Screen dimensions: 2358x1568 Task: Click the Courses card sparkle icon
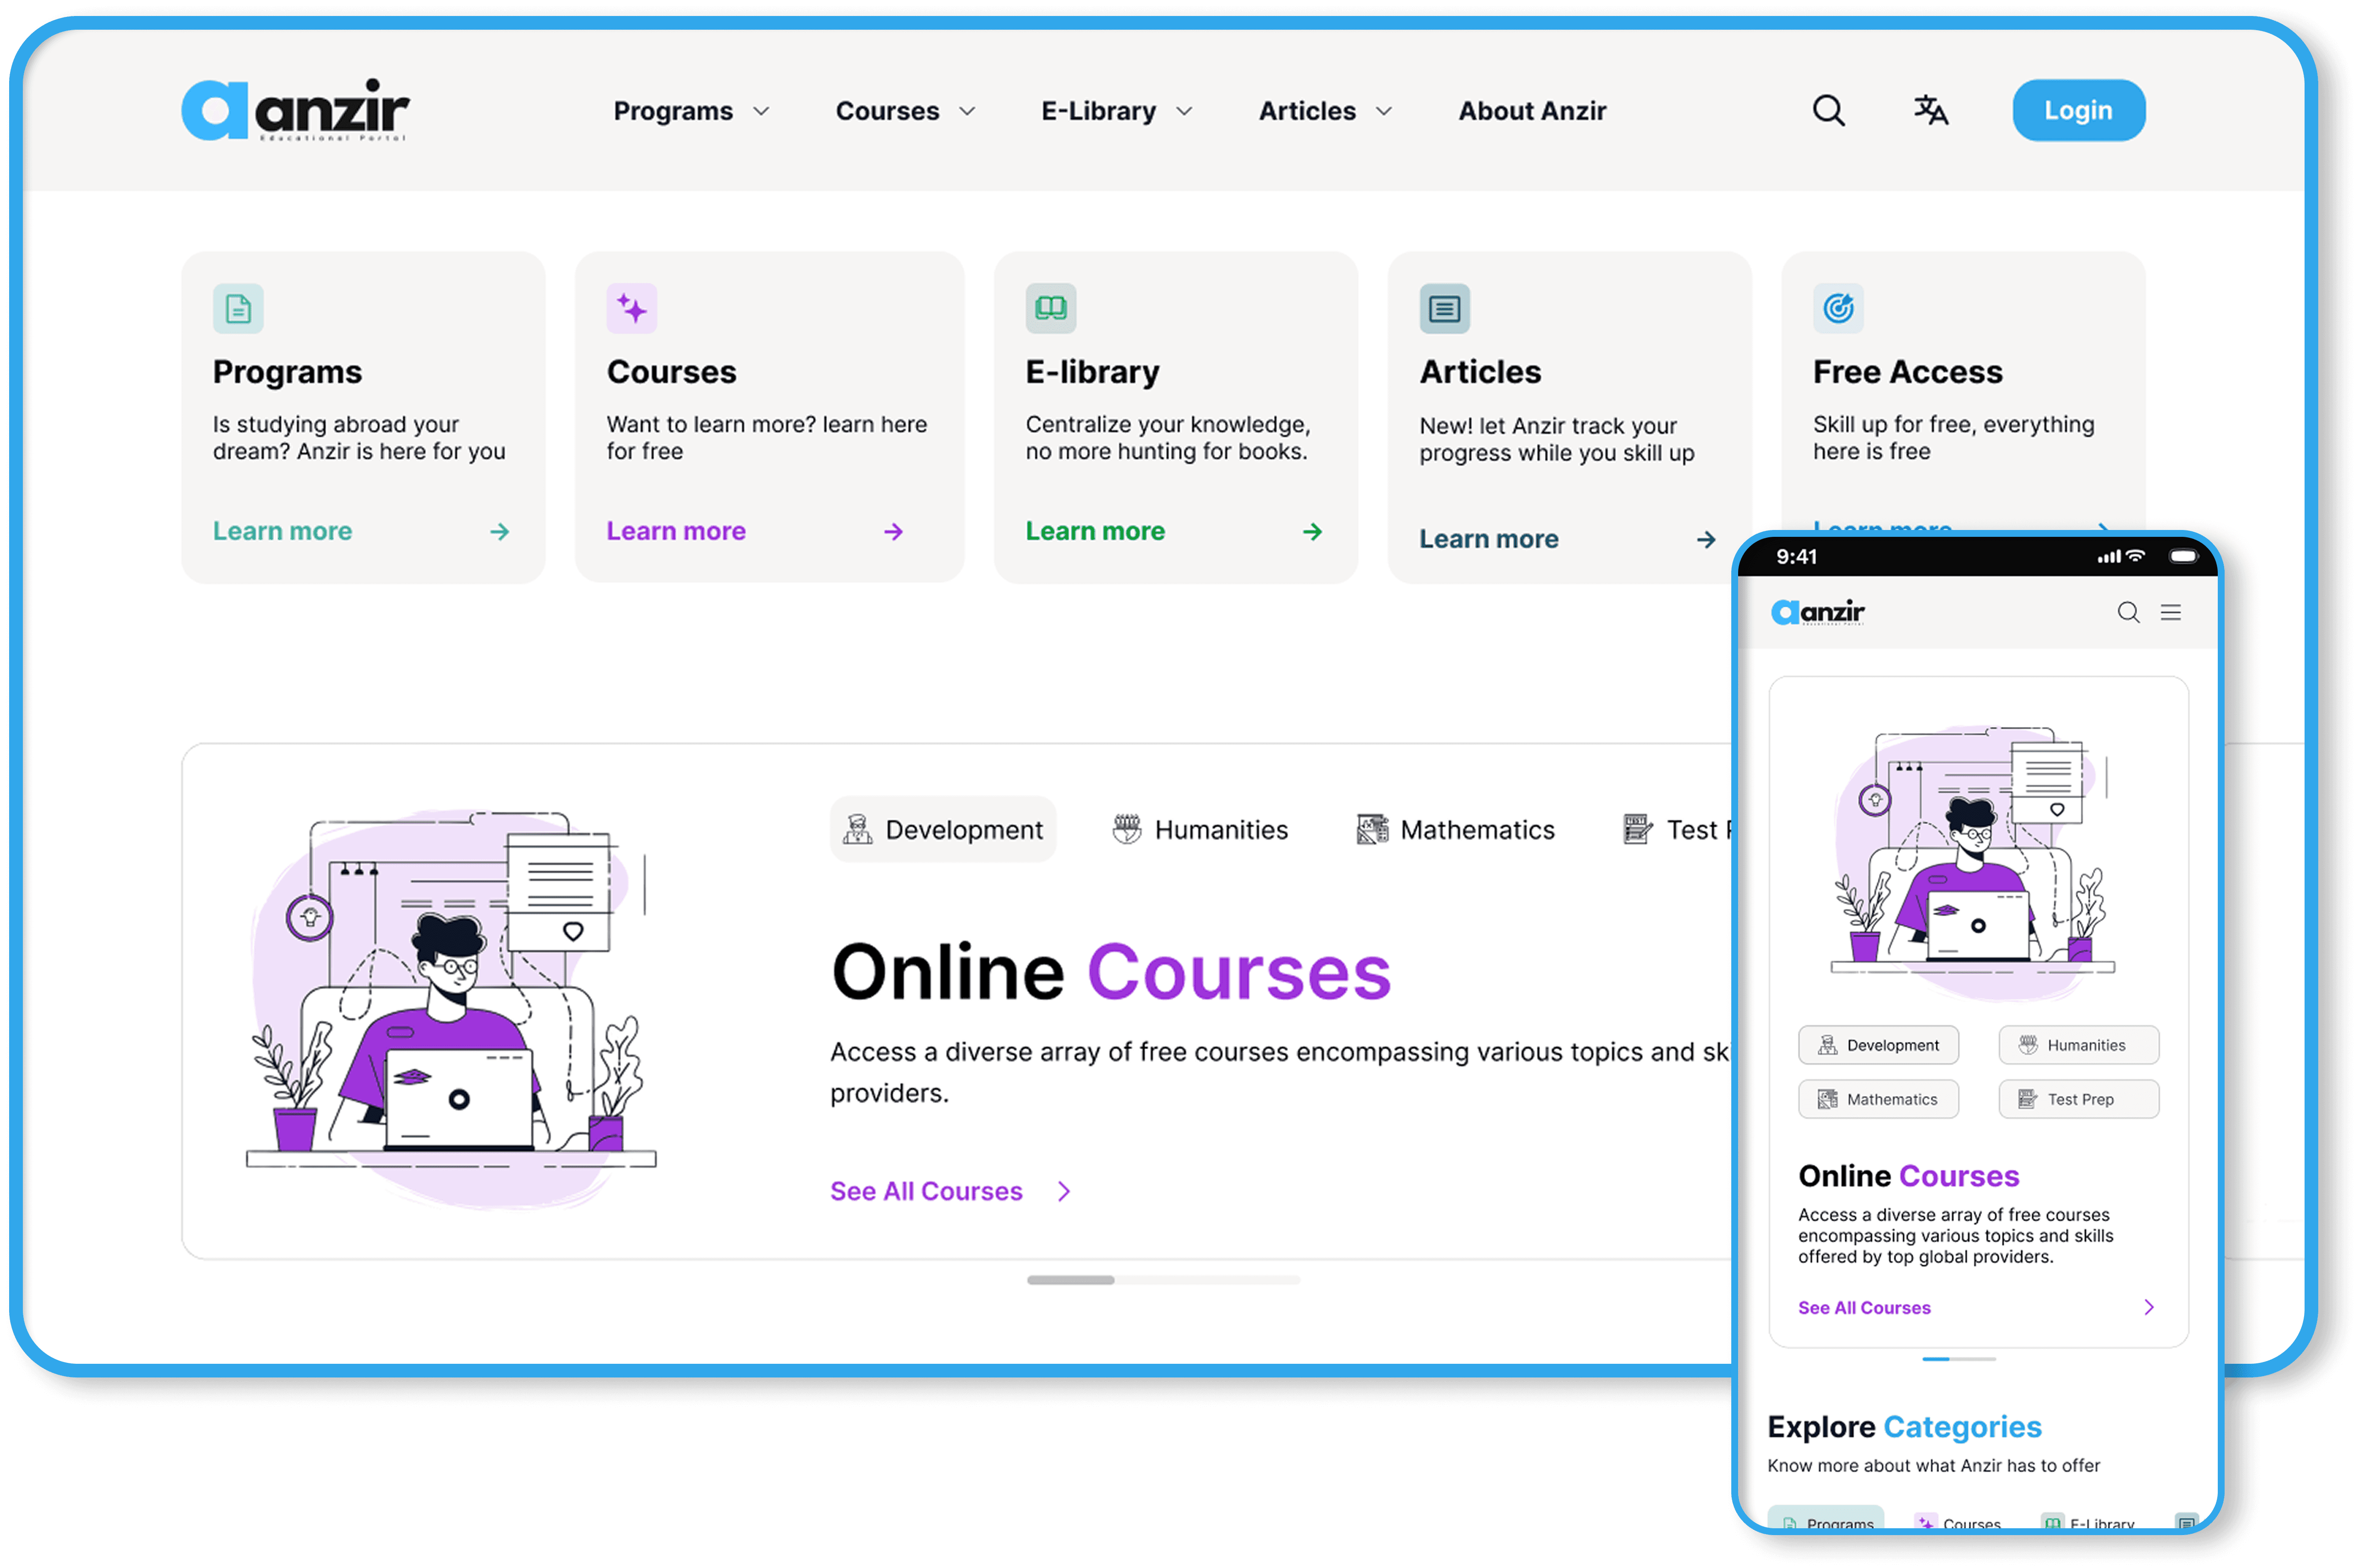point(632,308)
